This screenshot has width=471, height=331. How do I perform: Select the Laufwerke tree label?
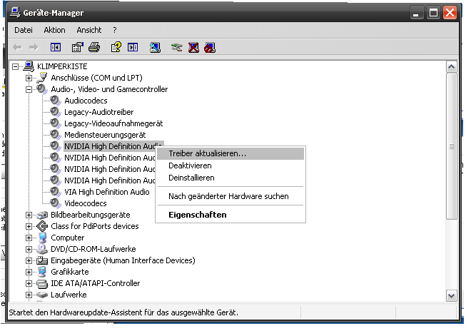point(69,295)
